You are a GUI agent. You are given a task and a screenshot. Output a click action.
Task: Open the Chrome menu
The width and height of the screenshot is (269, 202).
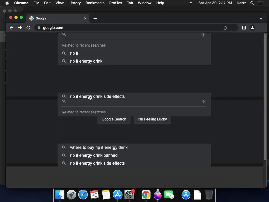click(x=21, y=3)
